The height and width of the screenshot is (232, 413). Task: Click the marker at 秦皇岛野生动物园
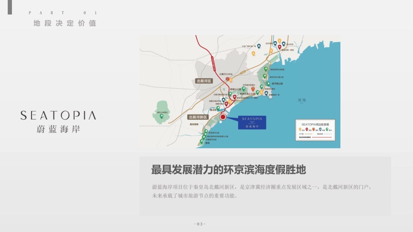click(x=266, y=69)
